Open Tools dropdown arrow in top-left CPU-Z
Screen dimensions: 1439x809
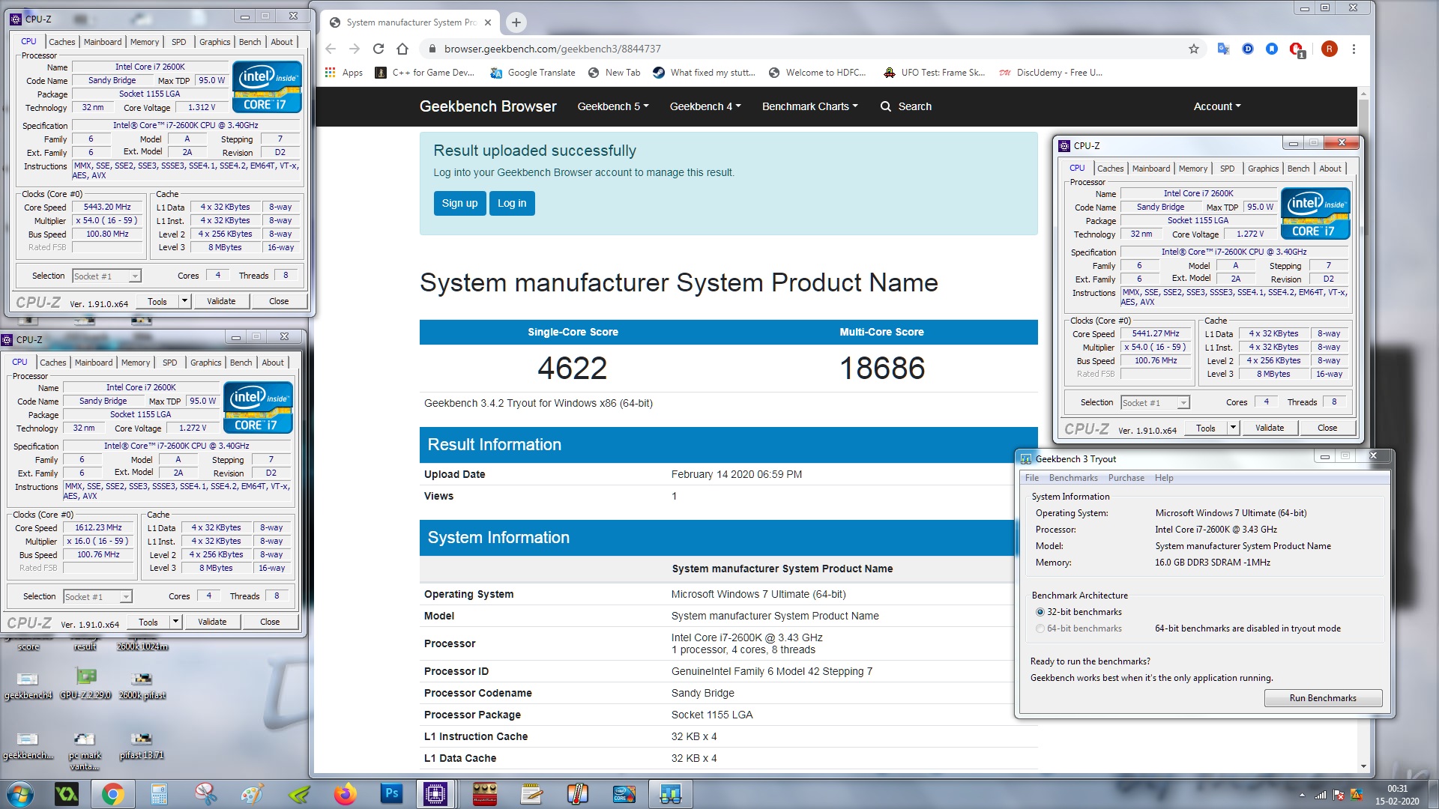click(184, 301)
